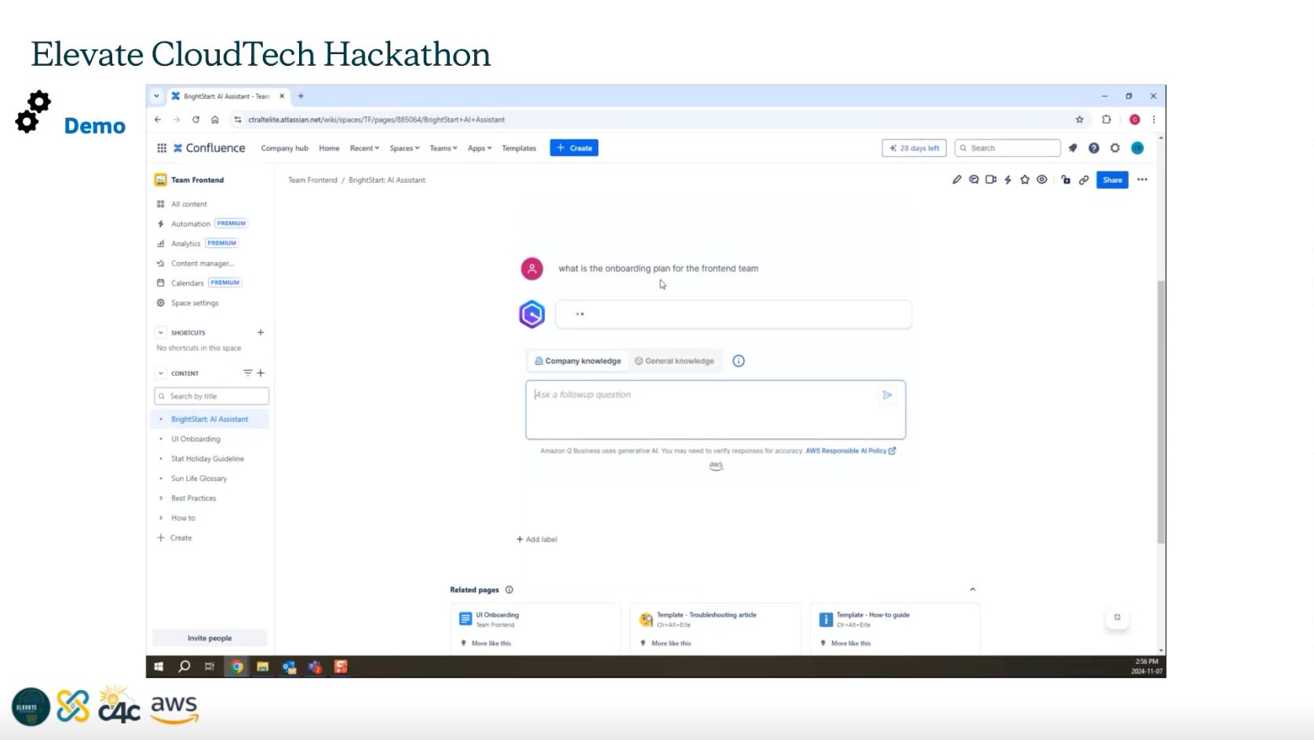
Task: Click Add label link
Action: (x=537, y=539)
